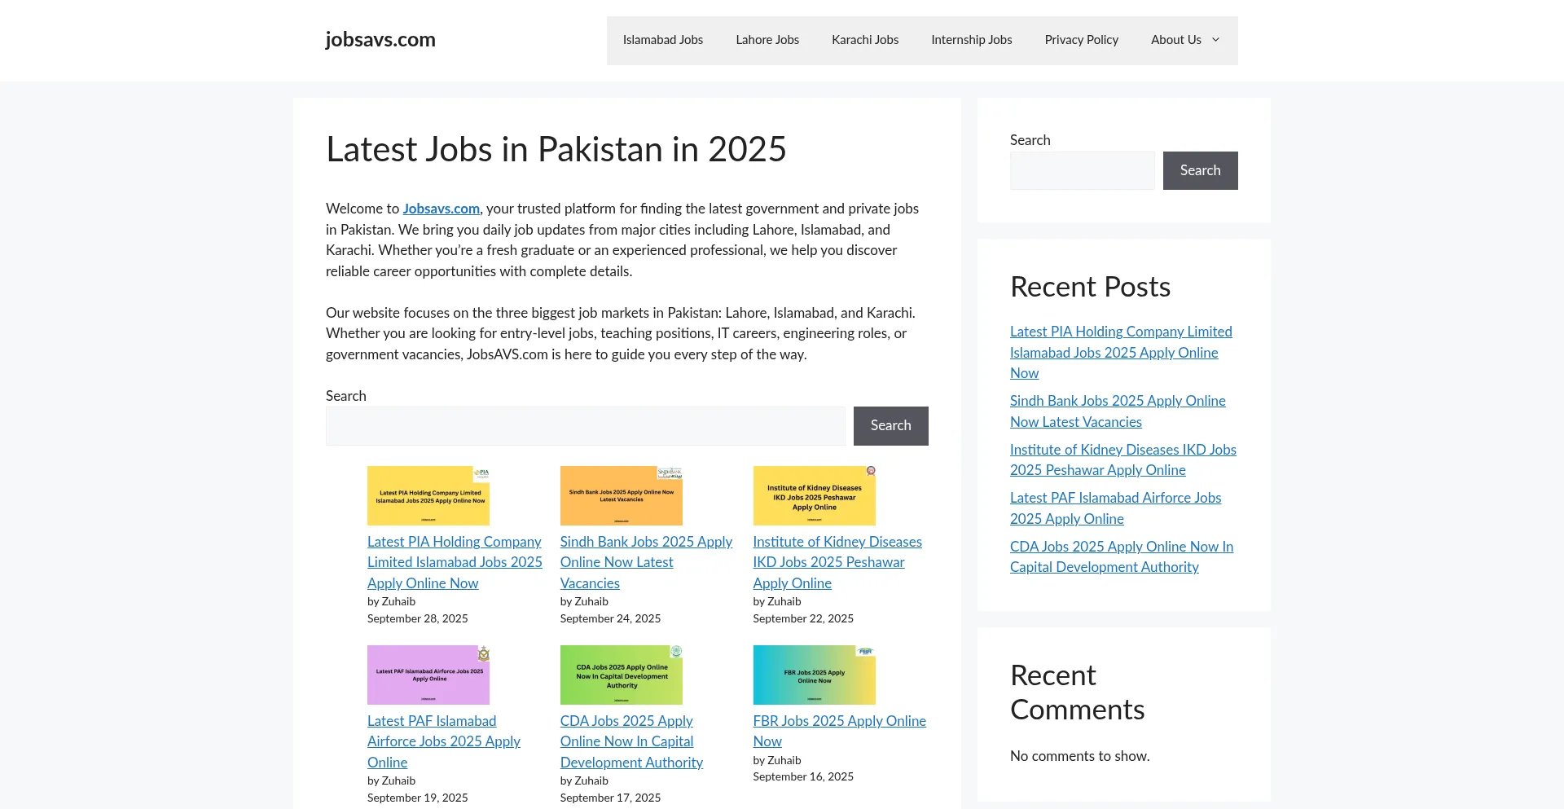View the Privacy Policy page
The image size is (1564, 809).
point(1081,40)
